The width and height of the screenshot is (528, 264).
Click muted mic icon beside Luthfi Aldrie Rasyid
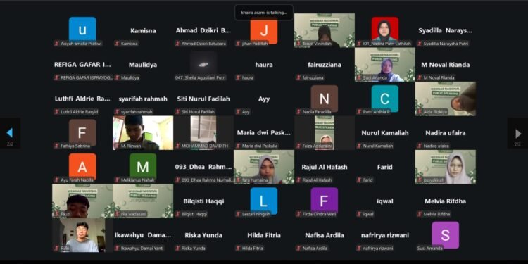point(56,111)
